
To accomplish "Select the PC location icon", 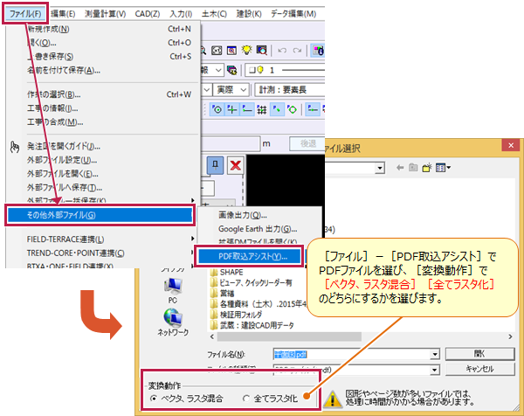I will click(x=173, y=291).
